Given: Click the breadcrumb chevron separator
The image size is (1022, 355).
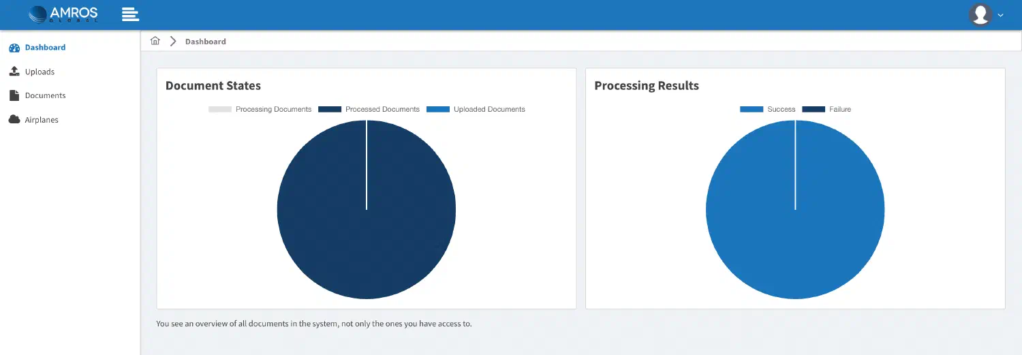Looking at the screenshot, I should click(x=173, y=41).
